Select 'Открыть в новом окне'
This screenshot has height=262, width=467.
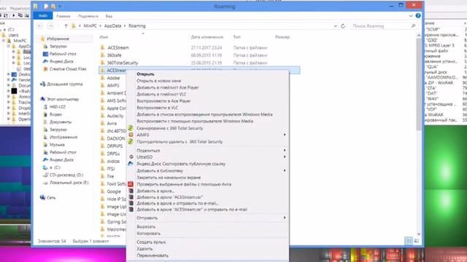click(x=159, y=81)
